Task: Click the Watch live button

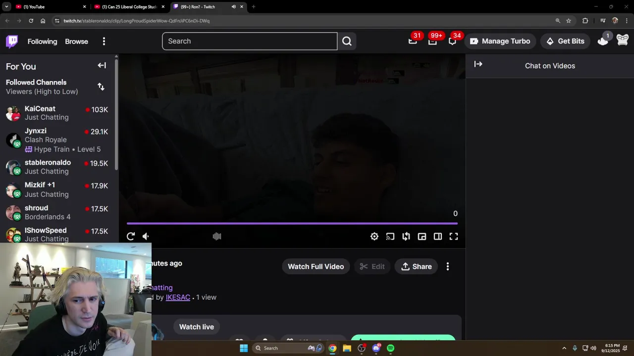Action: click(x=197, y=327)
